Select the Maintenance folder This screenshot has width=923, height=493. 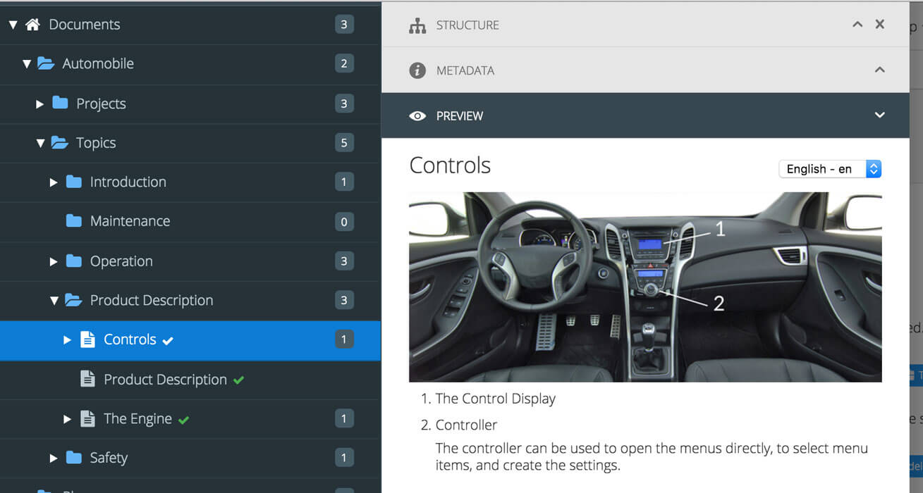(x=130, y=220)
